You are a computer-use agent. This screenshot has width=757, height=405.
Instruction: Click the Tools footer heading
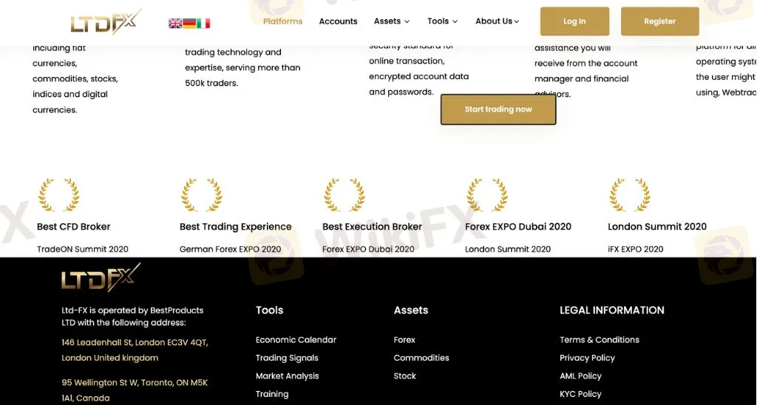pyautogui.click(x=269, y=310)
